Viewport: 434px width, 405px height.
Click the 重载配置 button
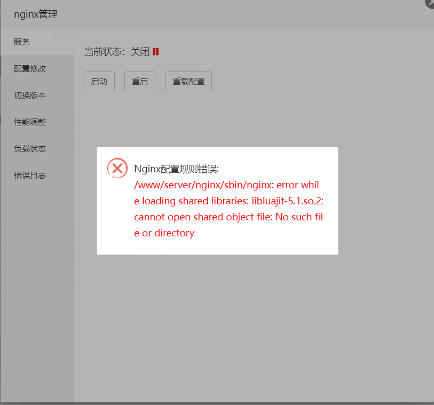[x=188, y=81]
